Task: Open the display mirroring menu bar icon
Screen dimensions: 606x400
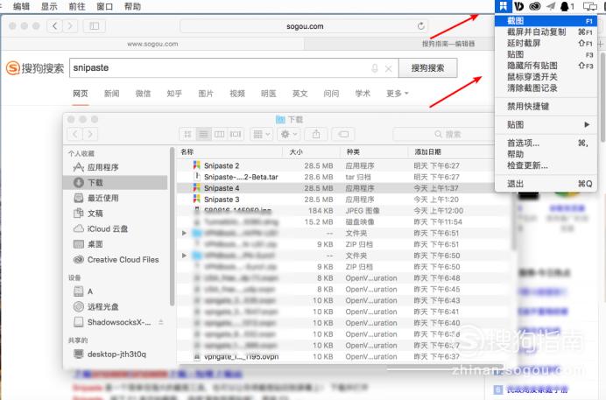Action: tap(589, 6)
